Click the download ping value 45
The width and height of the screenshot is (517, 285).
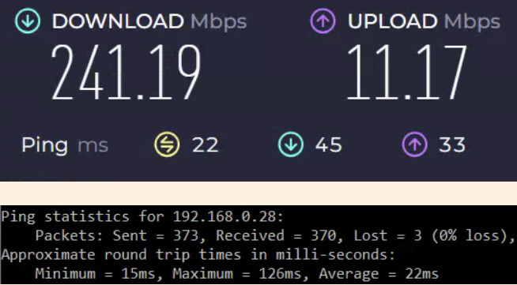point(329,145)
